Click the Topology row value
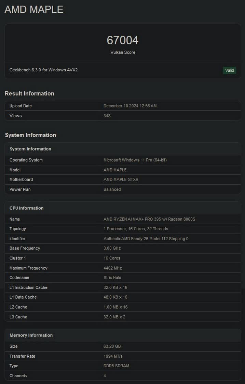Screen dimensions: 245x384 coord(136,229)
